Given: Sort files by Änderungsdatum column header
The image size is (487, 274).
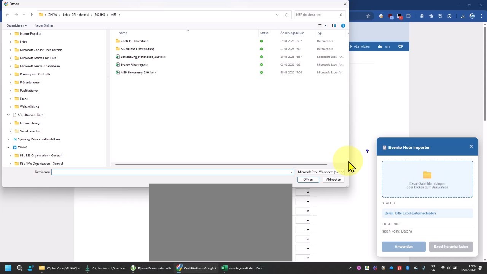Looking at the screenshot, I should (292, 33).
